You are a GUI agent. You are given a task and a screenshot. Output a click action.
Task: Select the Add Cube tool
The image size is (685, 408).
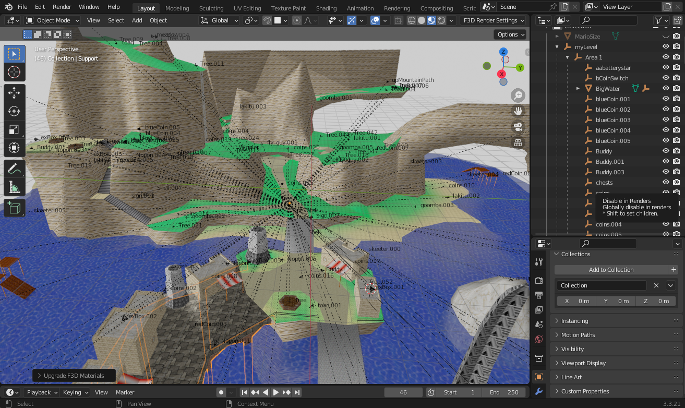(14, 208)
